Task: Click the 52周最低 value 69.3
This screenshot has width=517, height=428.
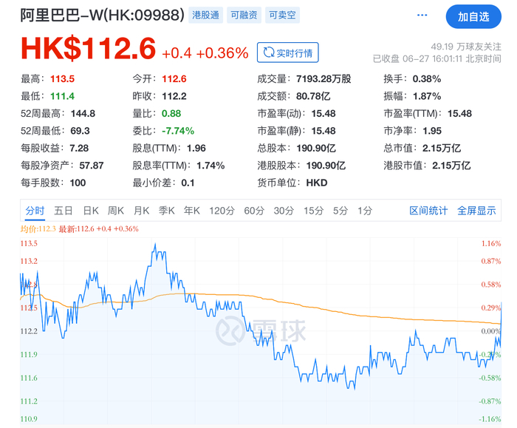Action: 80,131
